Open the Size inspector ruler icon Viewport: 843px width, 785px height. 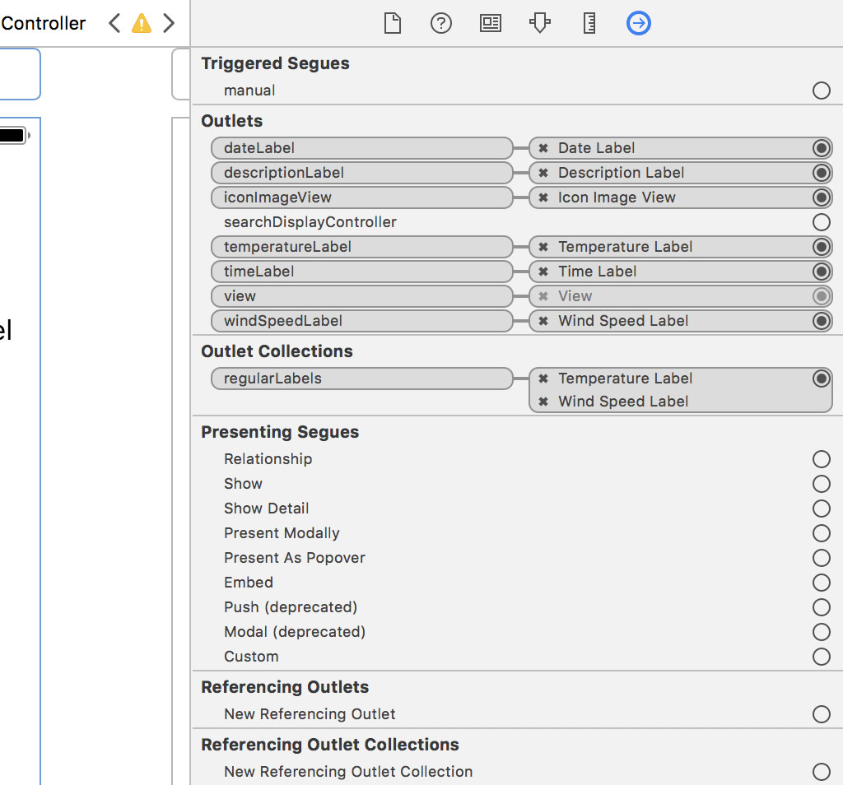589,24
